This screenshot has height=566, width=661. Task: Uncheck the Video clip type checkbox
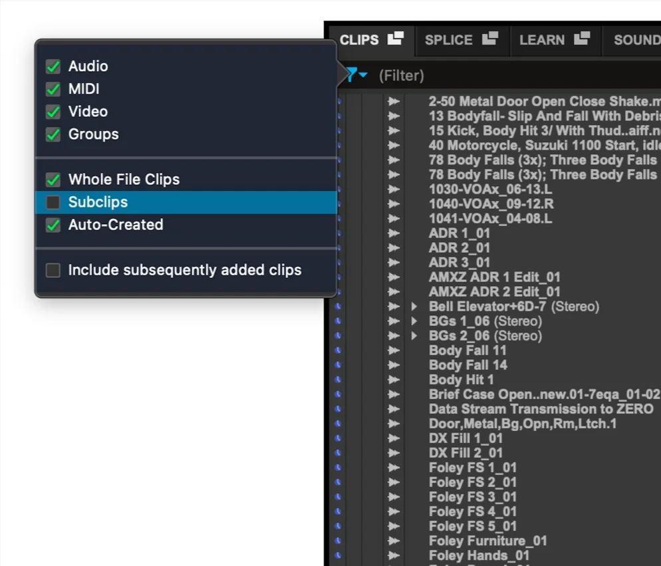click(53, 112)
